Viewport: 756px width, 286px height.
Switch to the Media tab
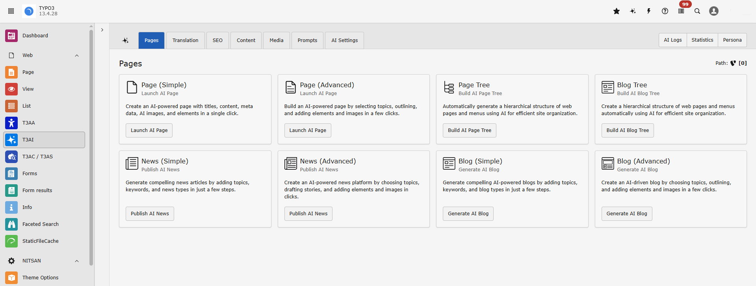click(277, 40)
